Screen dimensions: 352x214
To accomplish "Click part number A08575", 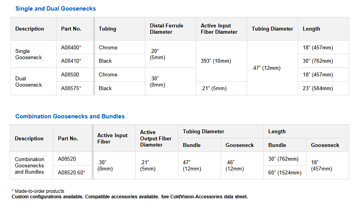I will click(70, 88).
